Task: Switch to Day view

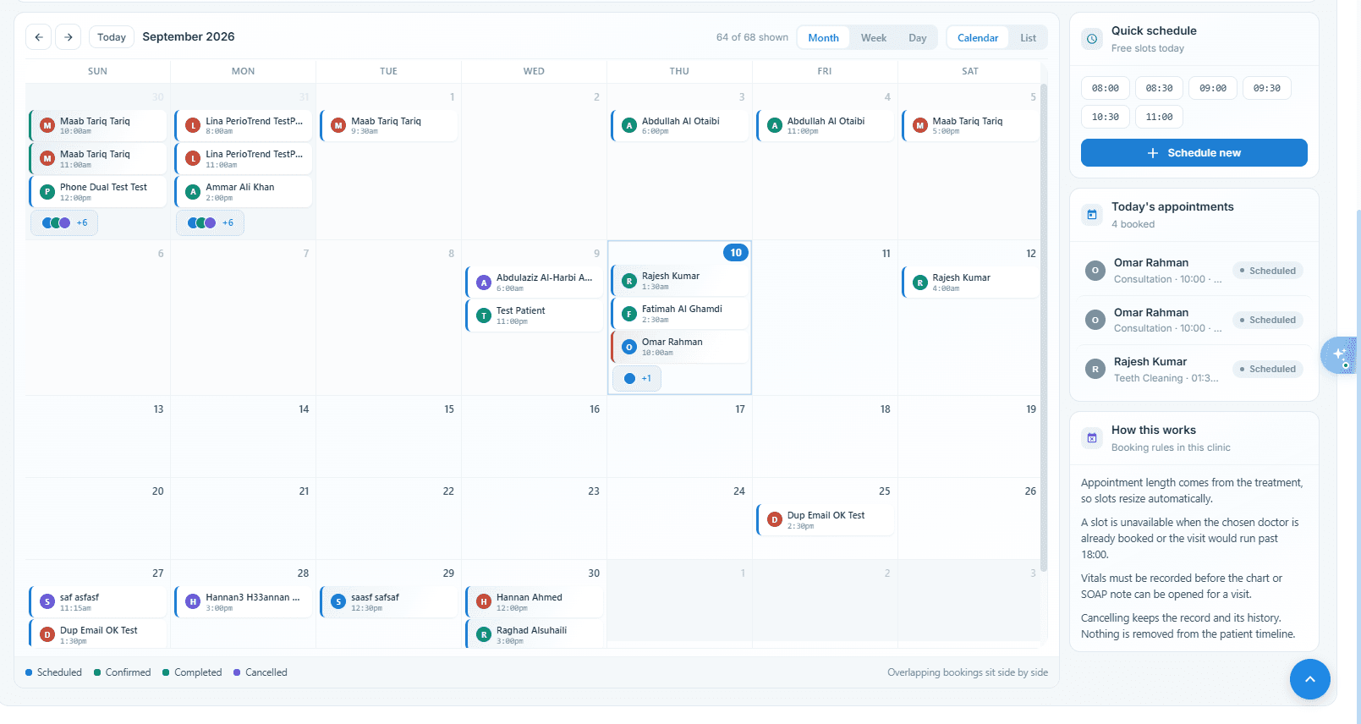Action: coord(918,38)
